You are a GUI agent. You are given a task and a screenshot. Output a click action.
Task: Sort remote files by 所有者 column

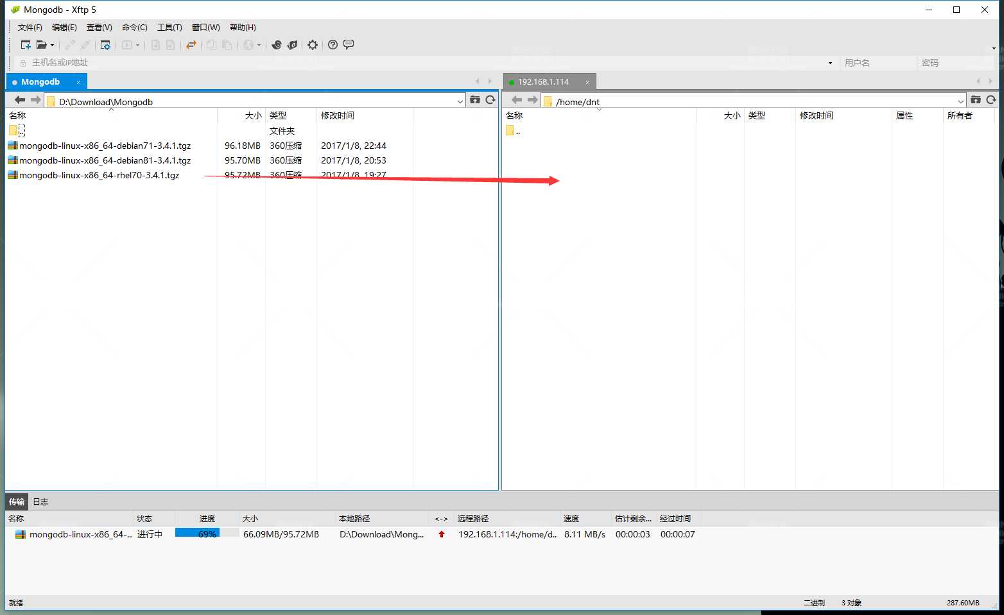pyautogui.click(x=969, y=115)
